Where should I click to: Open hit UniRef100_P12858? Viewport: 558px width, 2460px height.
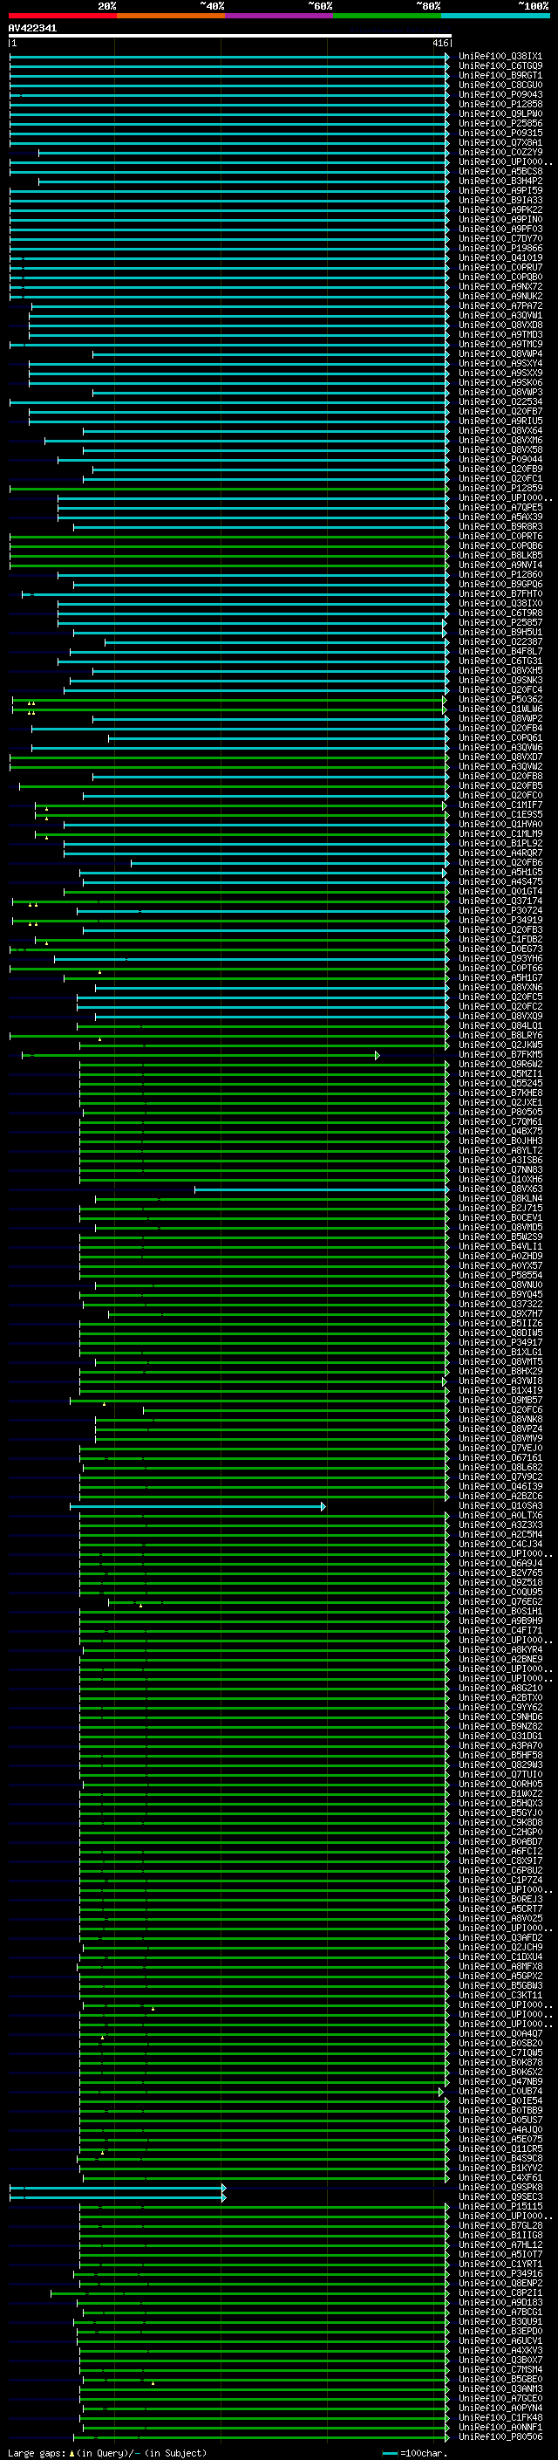point(500,104)
